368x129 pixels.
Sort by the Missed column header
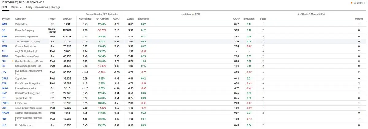359,19
